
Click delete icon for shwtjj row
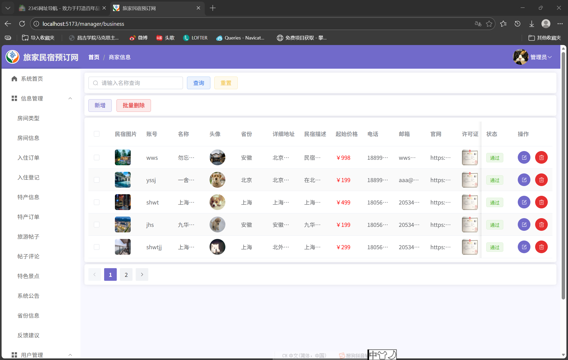(x=541, y=247)
